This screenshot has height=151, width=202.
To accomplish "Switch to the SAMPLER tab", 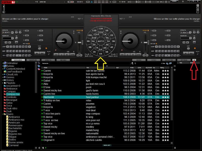I will (33, 60).
